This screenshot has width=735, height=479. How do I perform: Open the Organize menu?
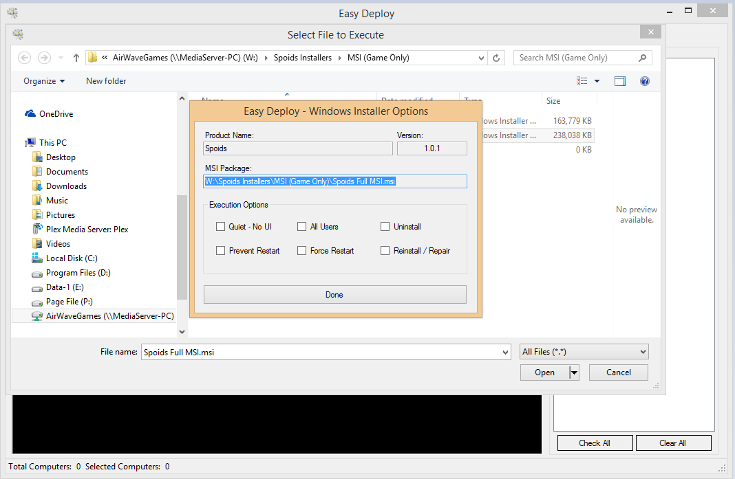pyautogui.click(x=44, y=81)
